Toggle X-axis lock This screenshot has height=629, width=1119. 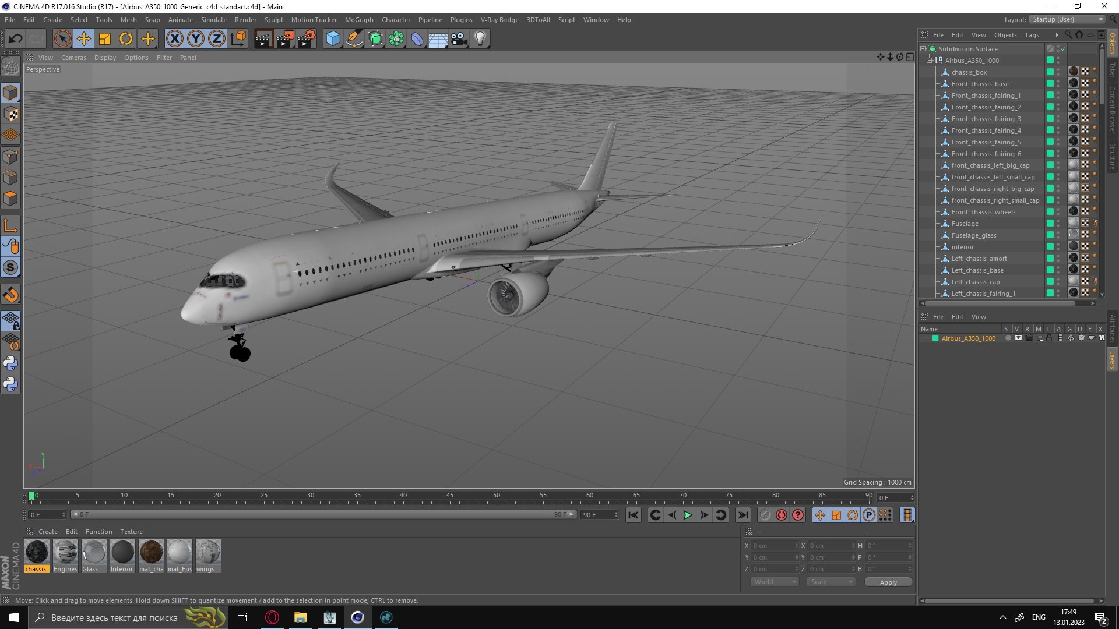(174, 39)
